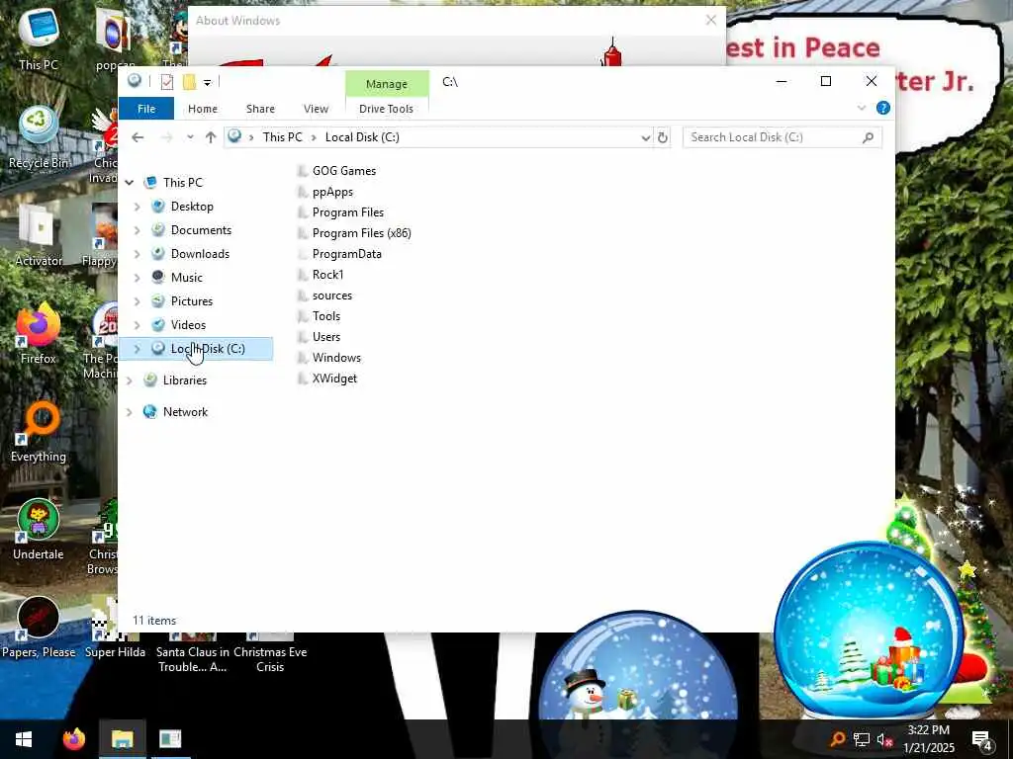Viewport: 1013px width, 759px height.
Task: Click the muted volume tray icon
Action: pos(883,739)
